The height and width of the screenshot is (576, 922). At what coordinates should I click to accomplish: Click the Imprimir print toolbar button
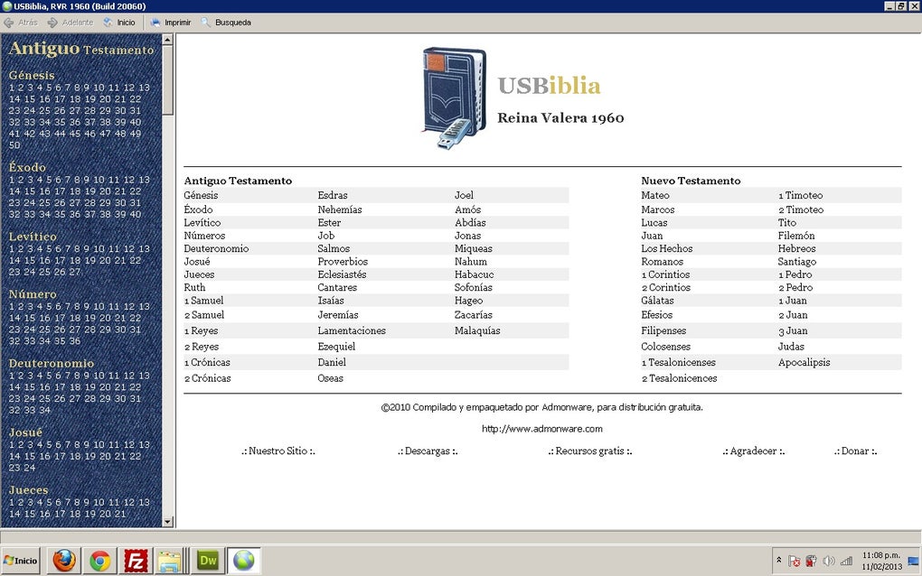[x=171, y=23]
